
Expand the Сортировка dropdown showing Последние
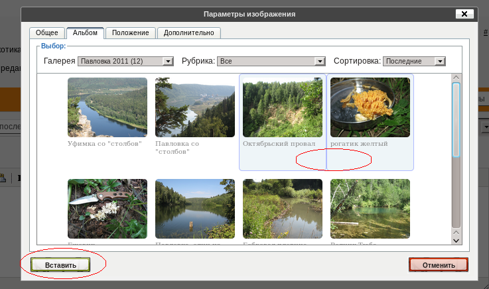click(413, 61)
